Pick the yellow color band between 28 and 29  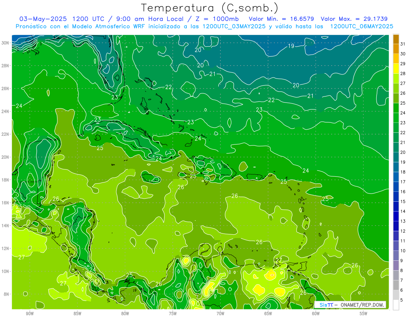point(396,69)
